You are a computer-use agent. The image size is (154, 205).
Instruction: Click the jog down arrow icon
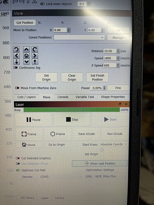(x=26, y=62)
